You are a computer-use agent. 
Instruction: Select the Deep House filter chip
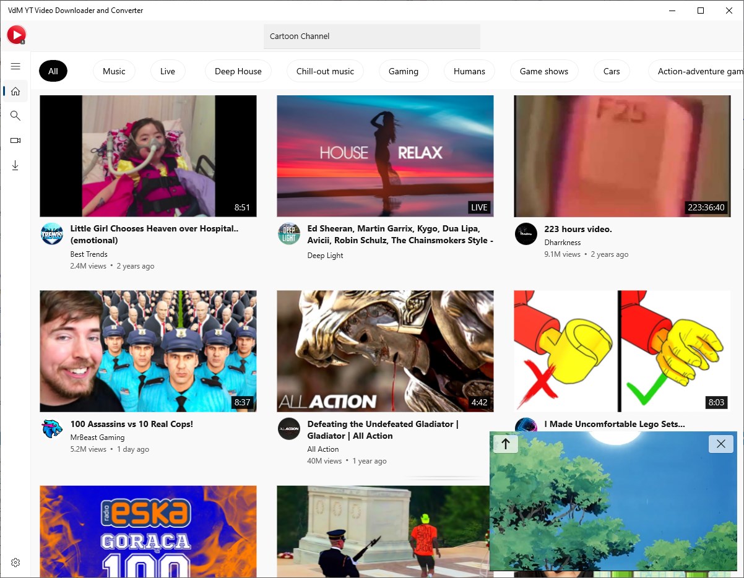tap(238, 71)
